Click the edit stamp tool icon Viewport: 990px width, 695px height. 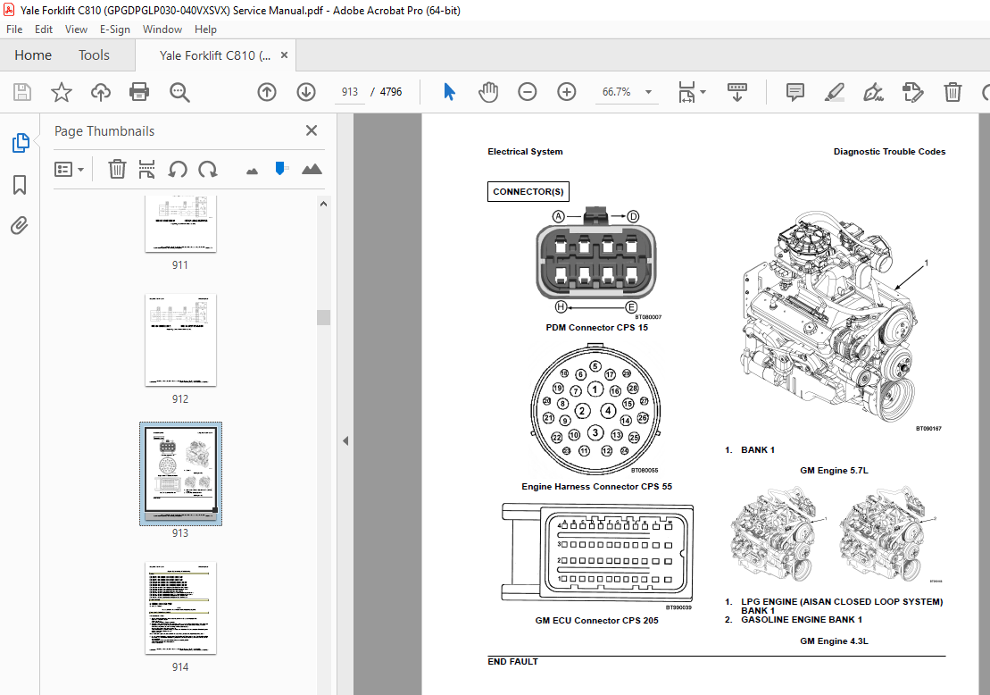coord(913,92)
